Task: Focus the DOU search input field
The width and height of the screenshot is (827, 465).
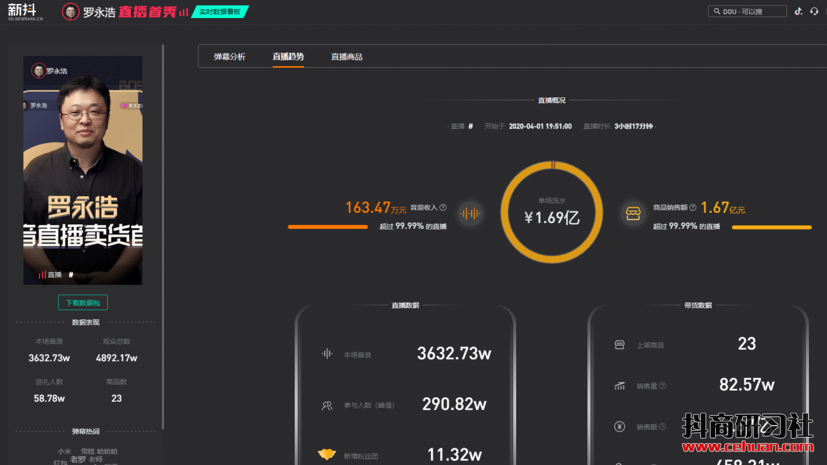Action: click(748, 12)
